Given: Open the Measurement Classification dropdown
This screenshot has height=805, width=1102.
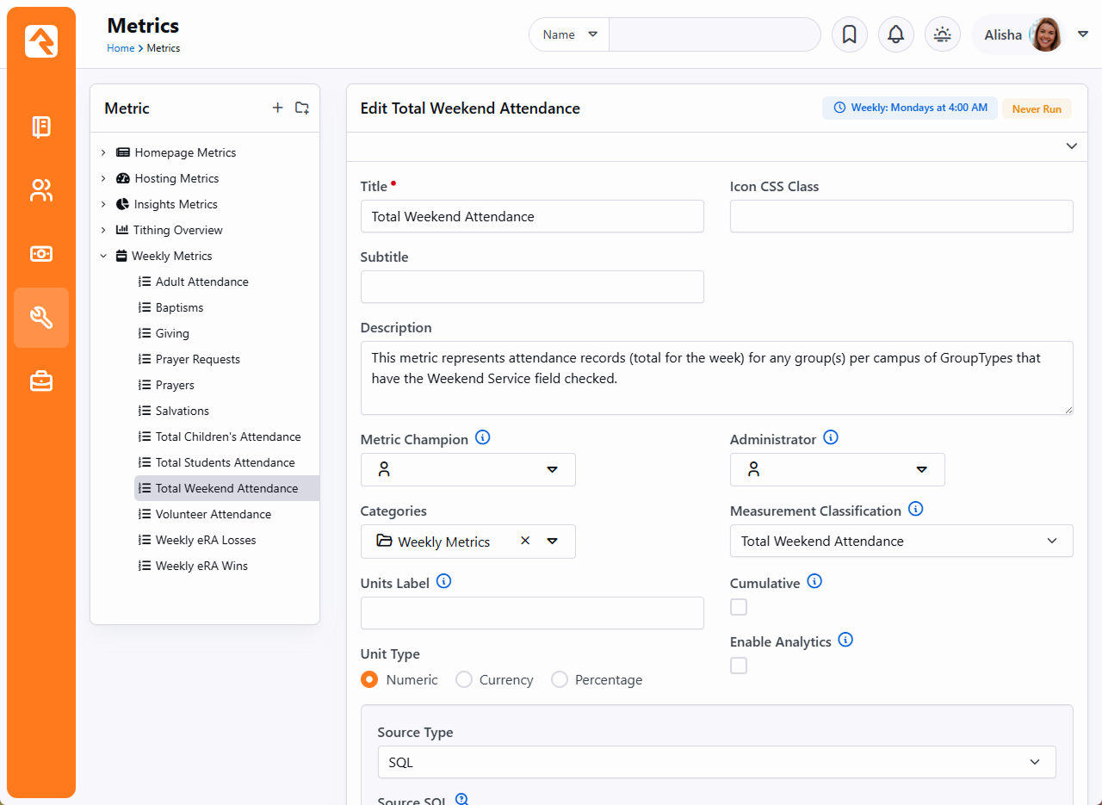Looking at the screenshot, I should (x=901, y=541).
